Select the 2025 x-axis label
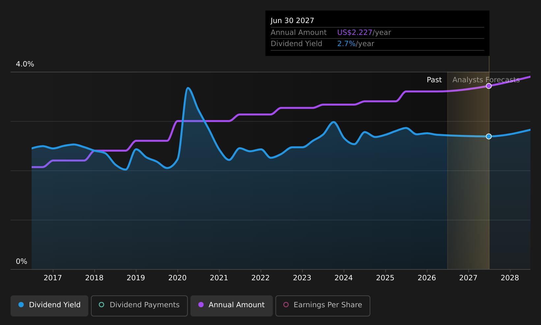Screen dimensions: 541x325 (x=385, y=278)
